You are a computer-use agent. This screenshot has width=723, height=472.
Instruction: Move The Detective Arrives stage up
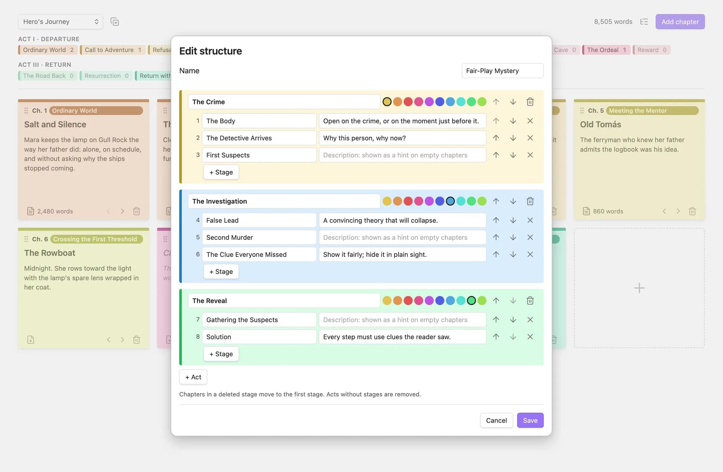point(496,138)
